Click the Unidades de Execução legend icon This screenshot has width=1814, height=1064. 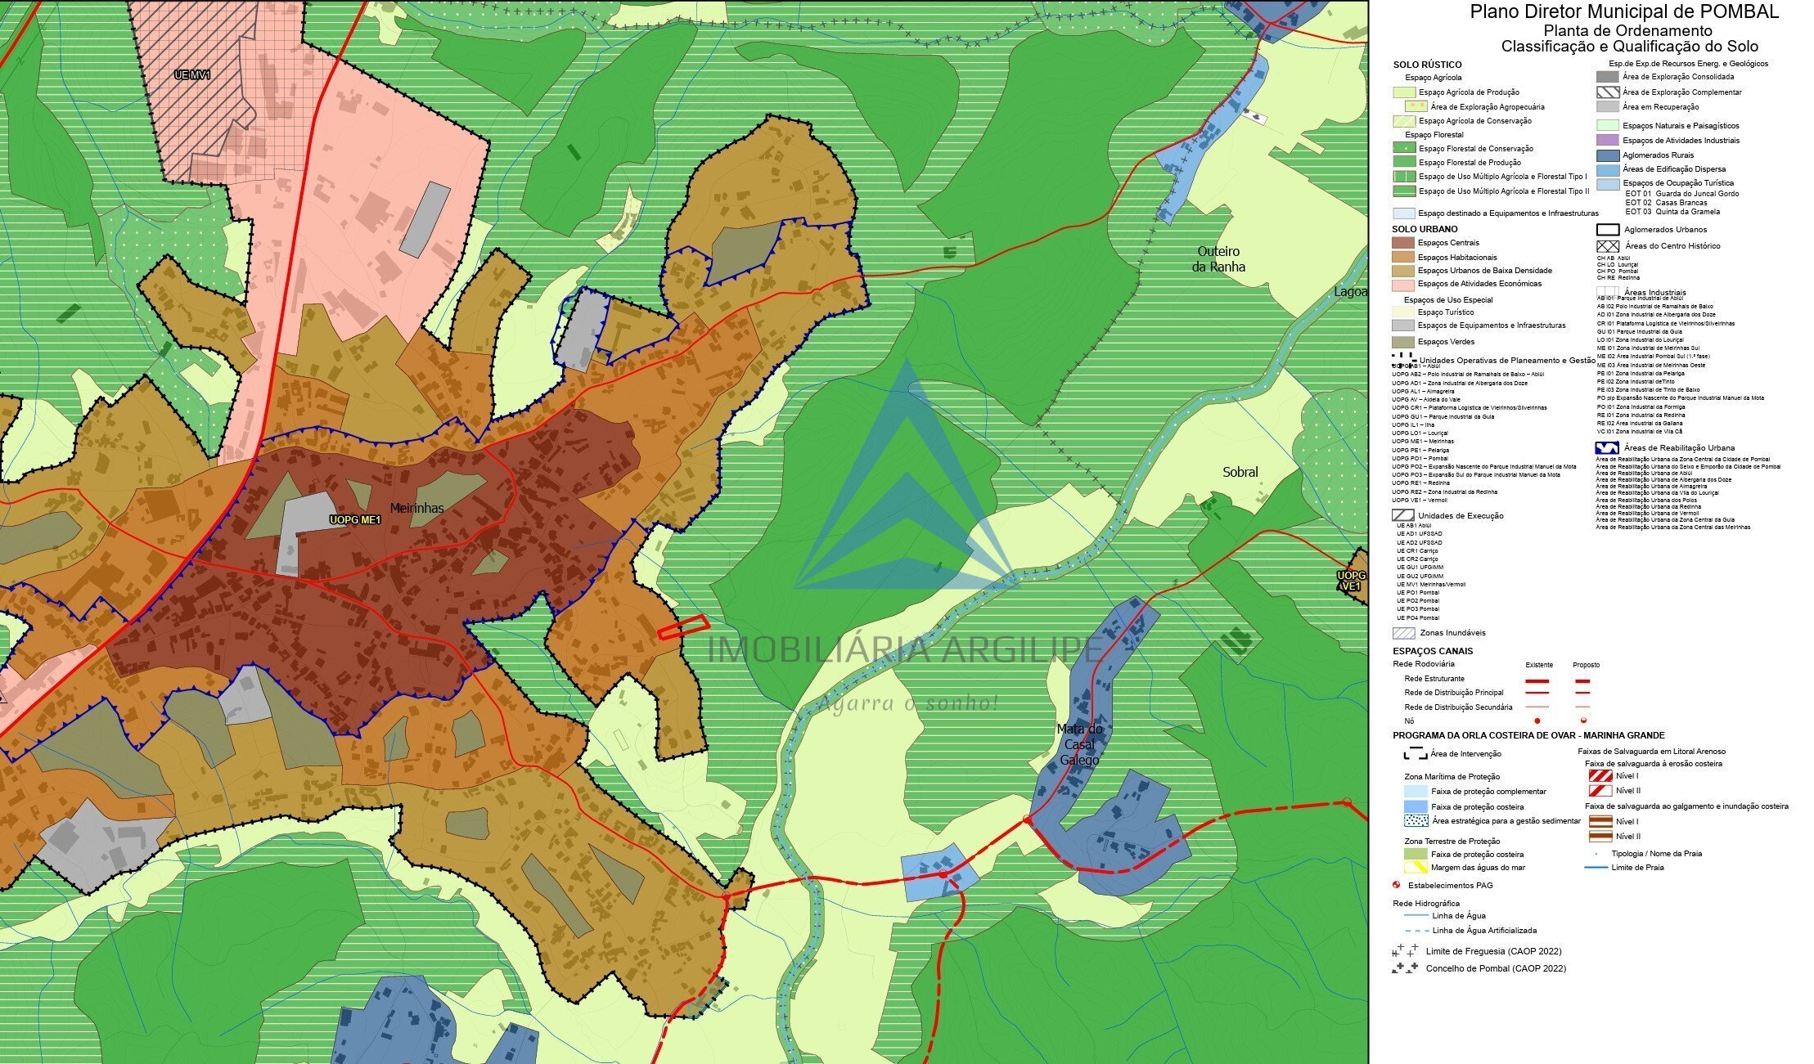1402,516
